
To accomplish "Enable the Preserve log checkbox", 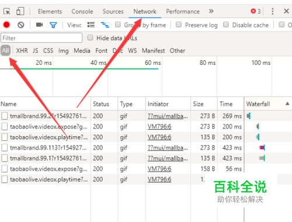I will tap(179, 25).
